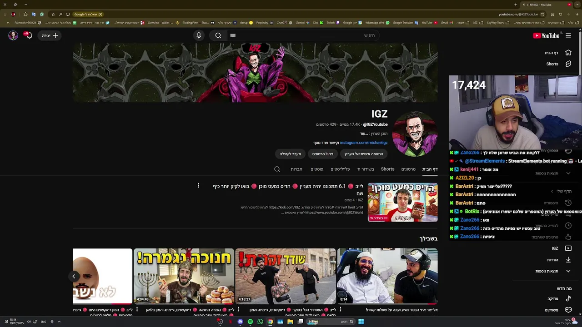The height and width of the screenshot is (327, 582).
Task: Open the 4:04:48 video thumbnail
Action: [184, 276]
